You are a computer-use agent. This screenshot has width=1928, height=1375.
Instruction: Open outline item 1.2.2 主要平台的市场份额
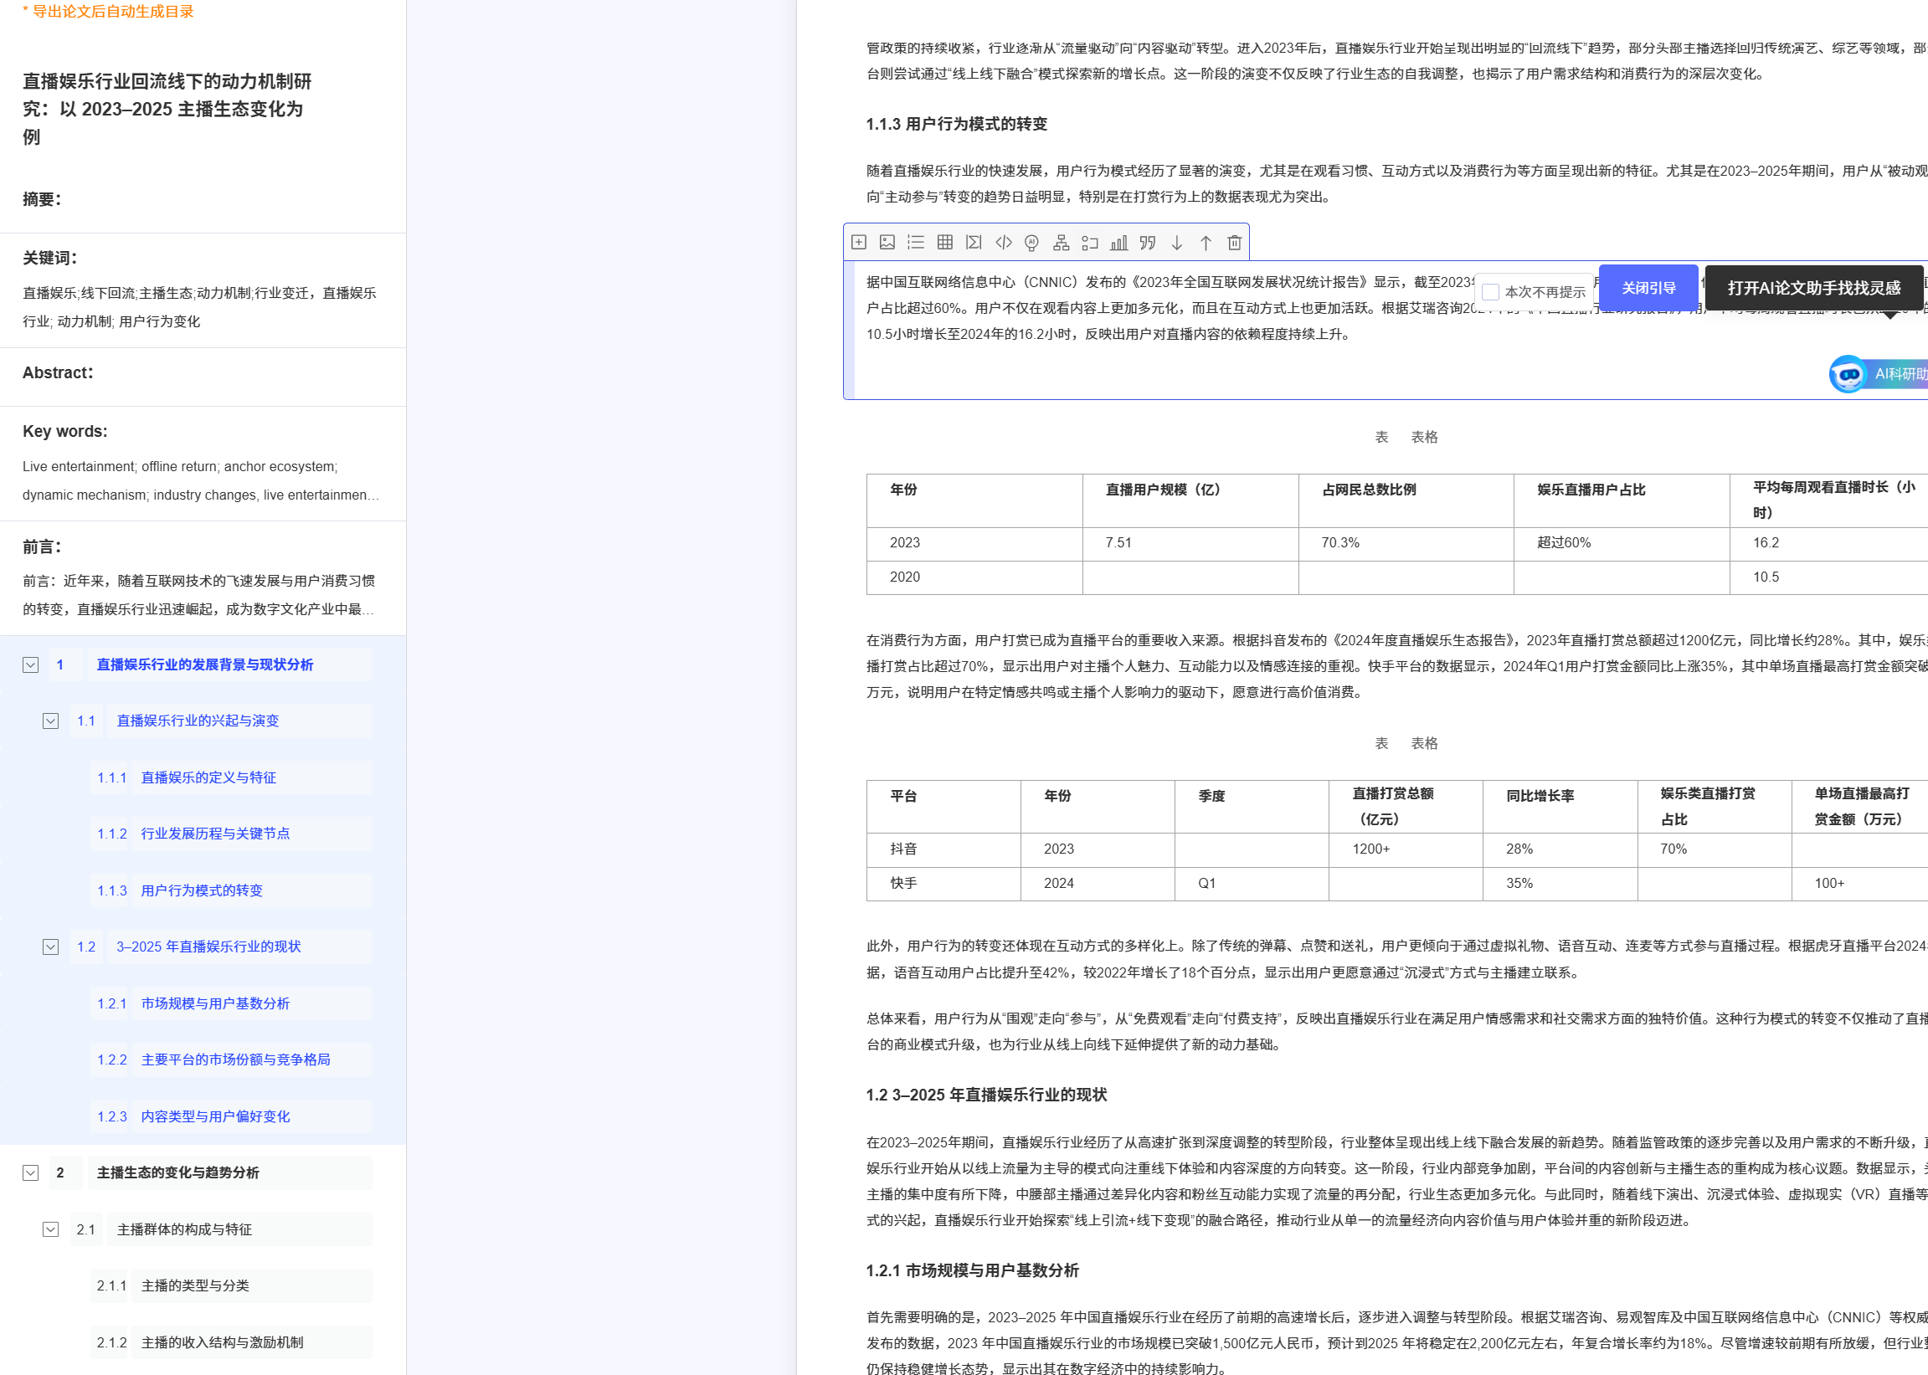click(235, 1060)
